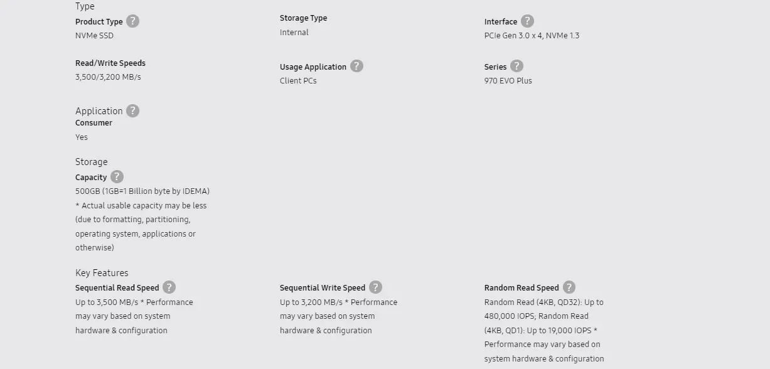Click help icon next to Product Type
The width and height of the screenshot is (770, 369).
tap(132, 21)
